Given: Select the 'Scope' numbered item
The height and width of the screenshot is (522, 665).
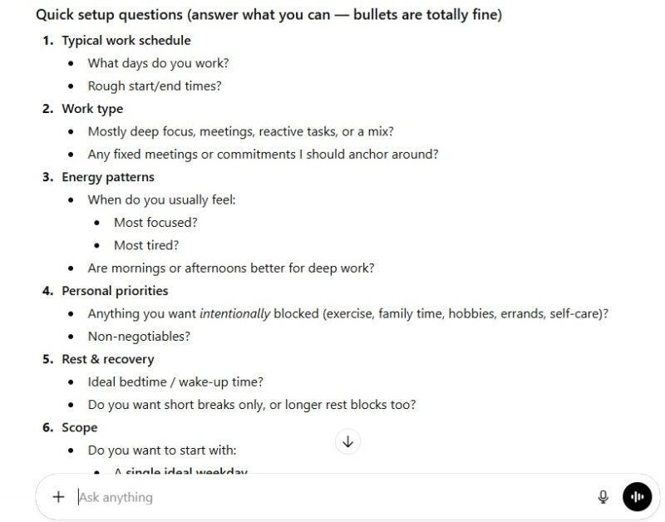Looking at the screenshot, I should [x=79, y=426].
